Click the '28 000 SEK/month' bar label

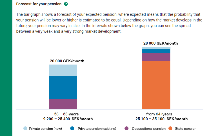pos(161,43)
